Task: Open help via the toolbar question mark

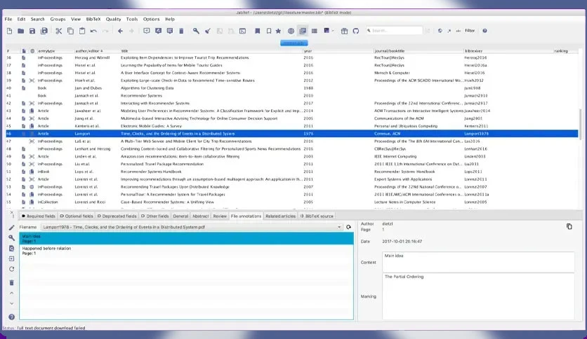Action: coord(484,31)
